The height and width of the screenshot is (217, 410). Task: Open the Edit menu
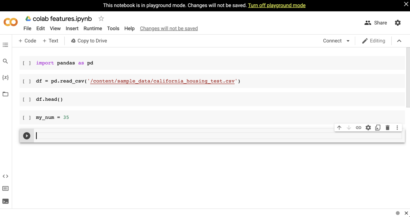click(40, 28)
